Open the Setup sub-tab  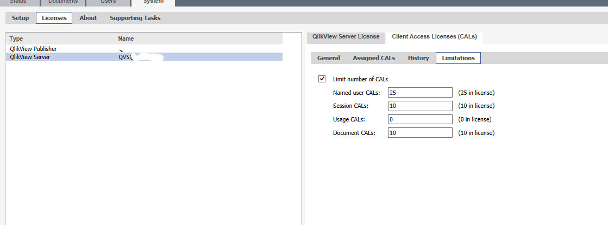[x=20, y=18]
